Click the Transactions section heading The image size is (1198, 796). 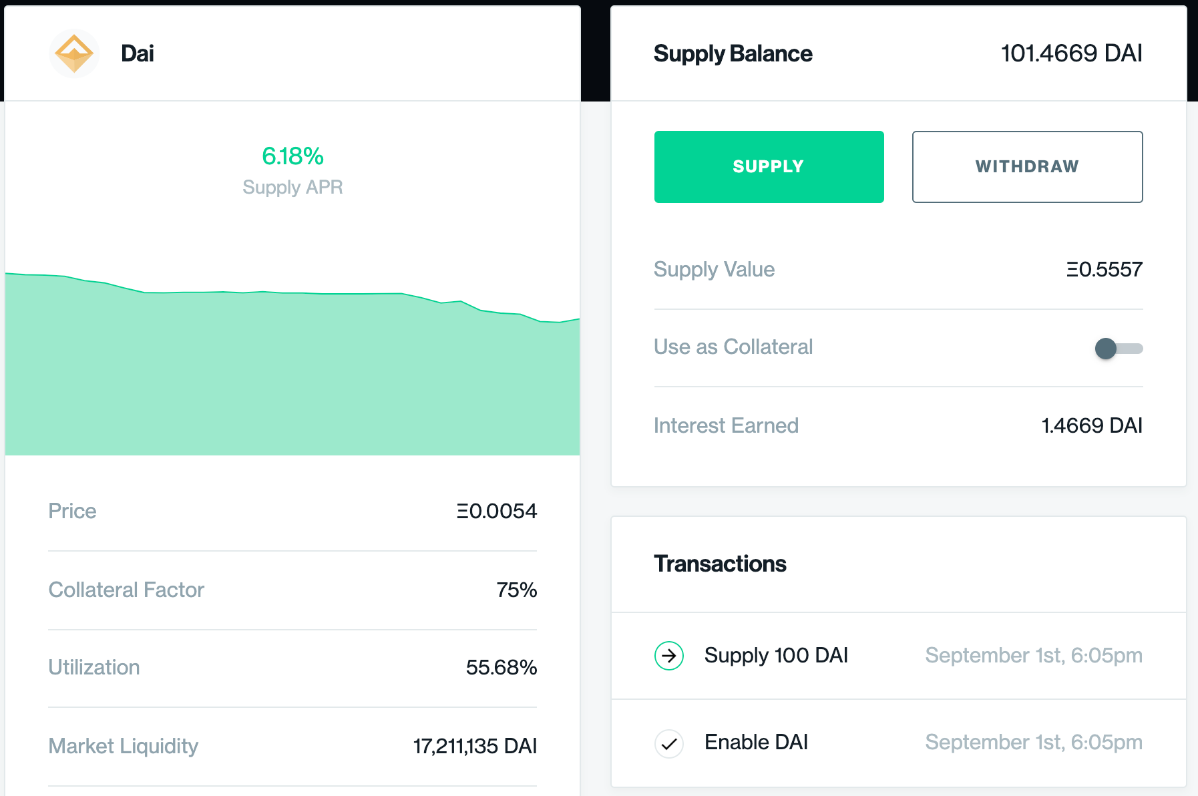[720, 564]
